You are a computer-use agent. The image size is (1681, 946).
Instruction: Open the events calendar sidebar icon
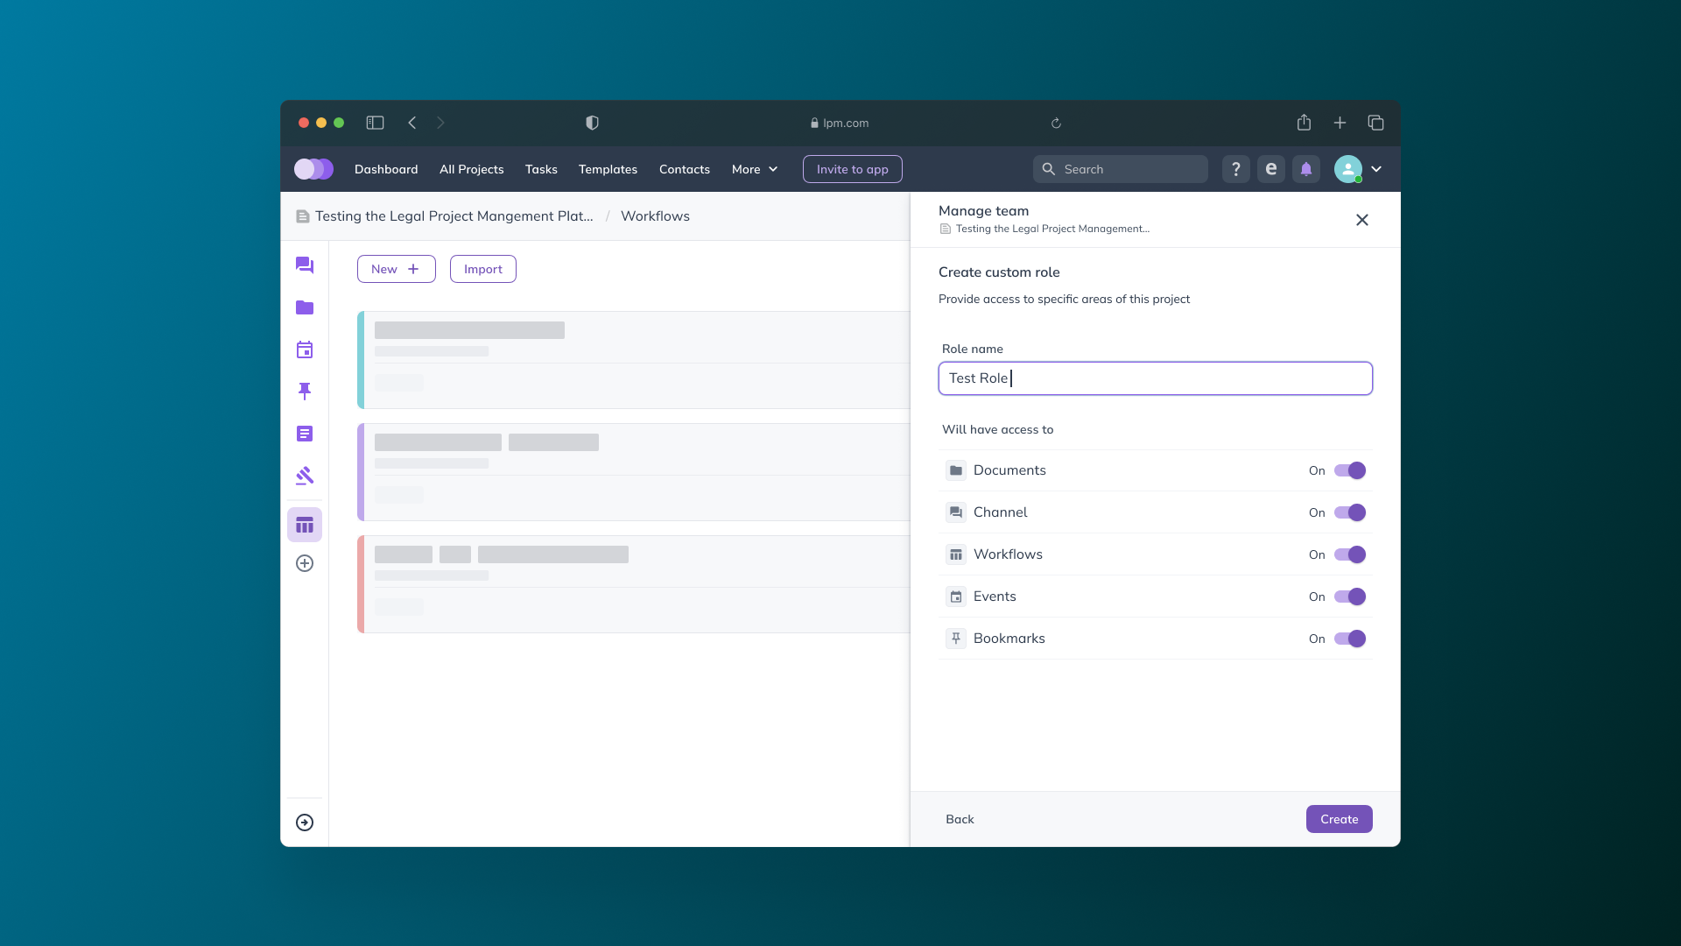tap(305, 349)
